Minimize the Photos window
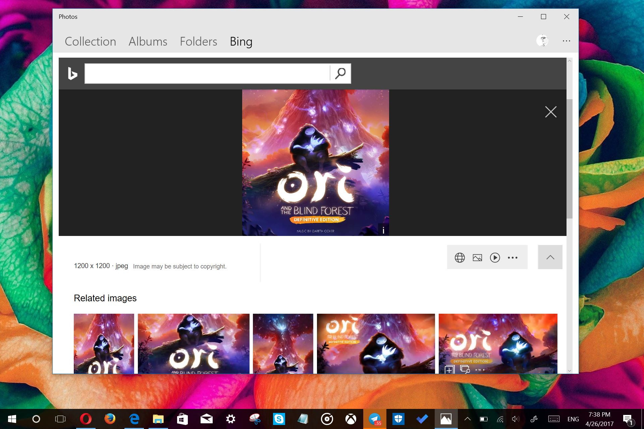 pos(520,17)
